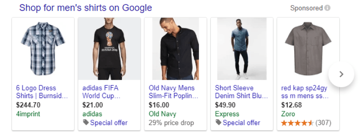360x137 pixels.
Task: Click the 4imprint seller name
Action: coord(28,114)
